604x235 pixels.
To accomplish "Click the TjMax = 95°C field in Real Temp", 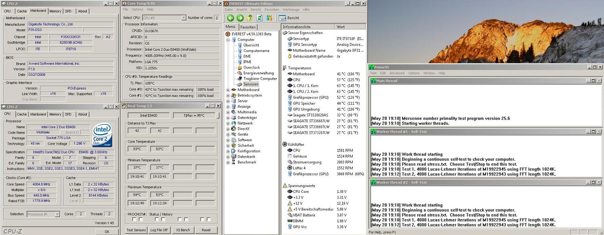I will pyautogui.click(x=194, y=116).
